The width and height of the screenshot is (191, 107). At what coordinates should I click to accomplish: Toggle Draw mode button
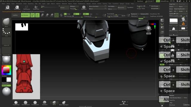coord(37,15)
